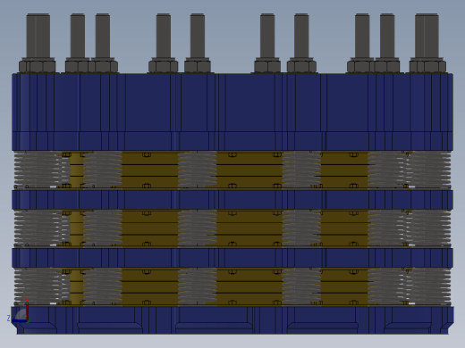Screen dimensions: 465x348
Task: Pick the narrow yellow strip beside the leftmost top spring
Action: click(77, 170)
